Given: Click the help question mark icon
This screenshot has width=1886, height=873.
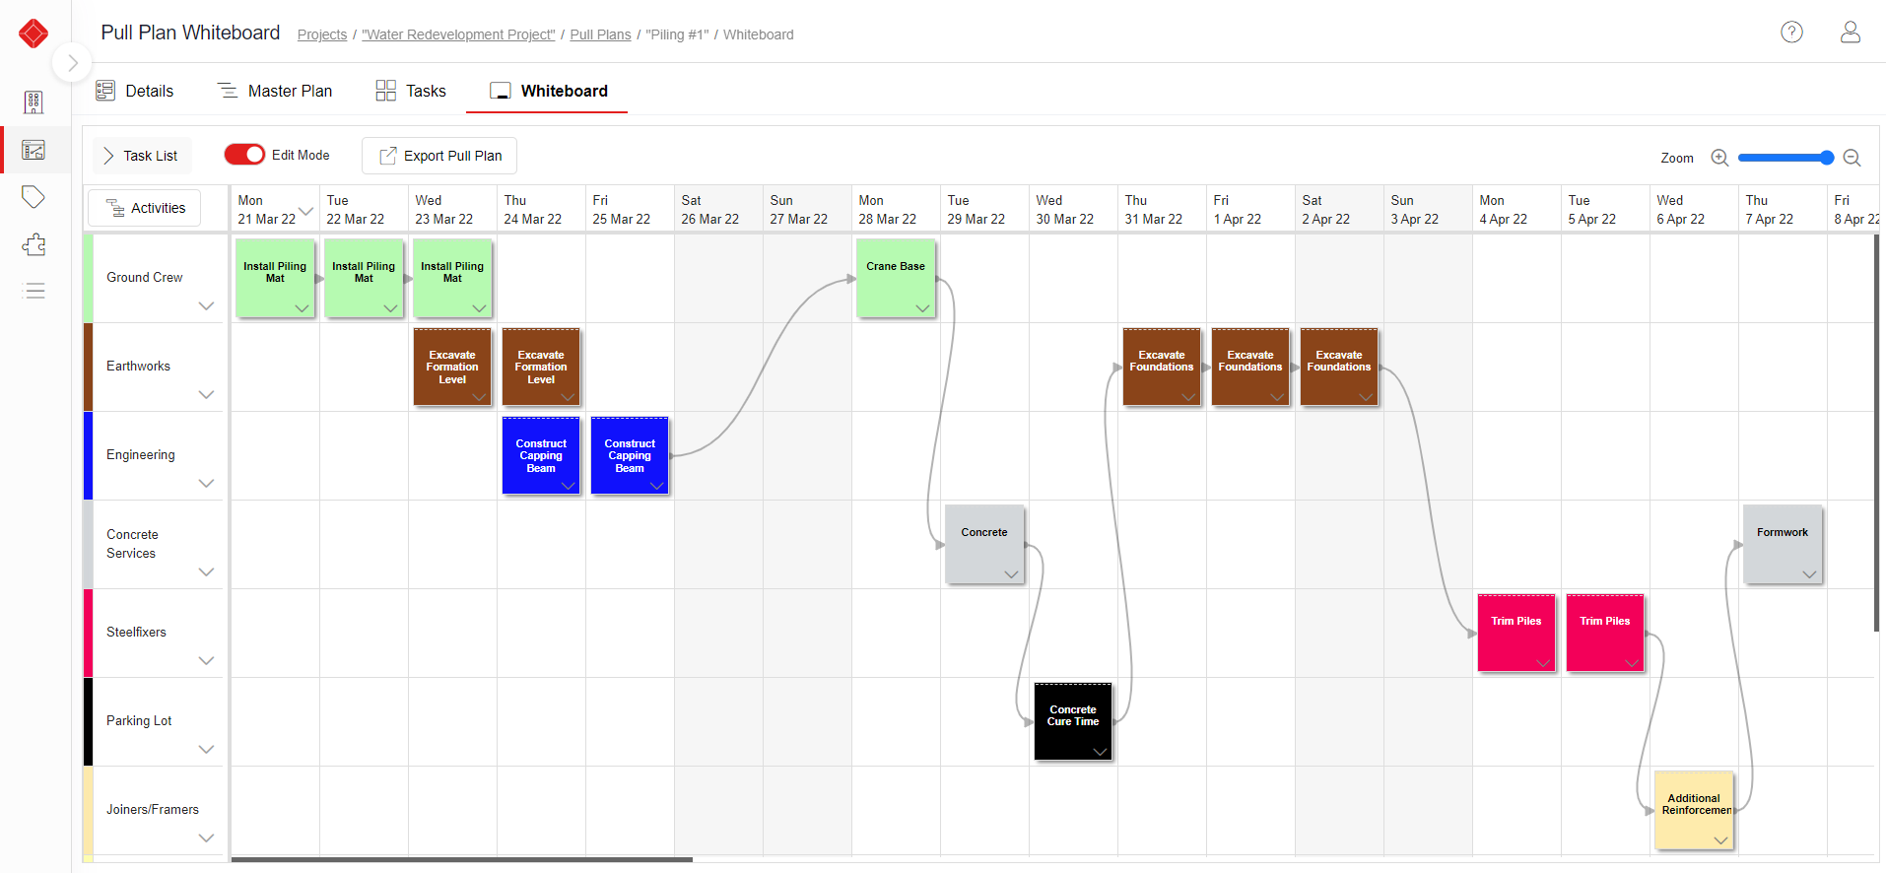Looking at the screenshot, I should 1791,33.
